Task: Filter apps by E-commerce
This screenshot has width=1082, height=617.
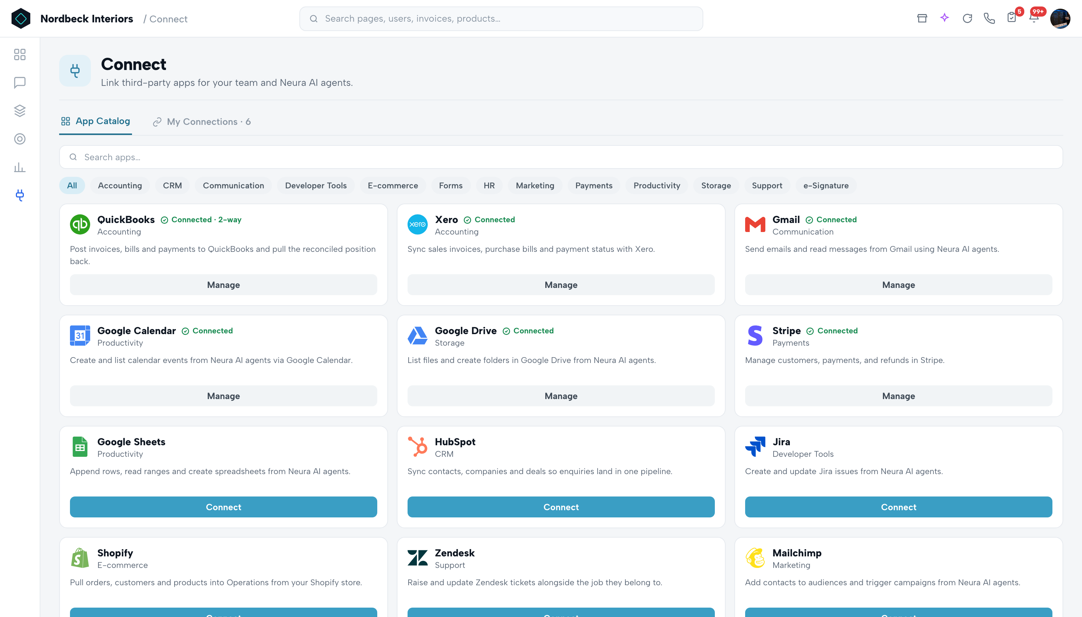Action: pos(393,185)
